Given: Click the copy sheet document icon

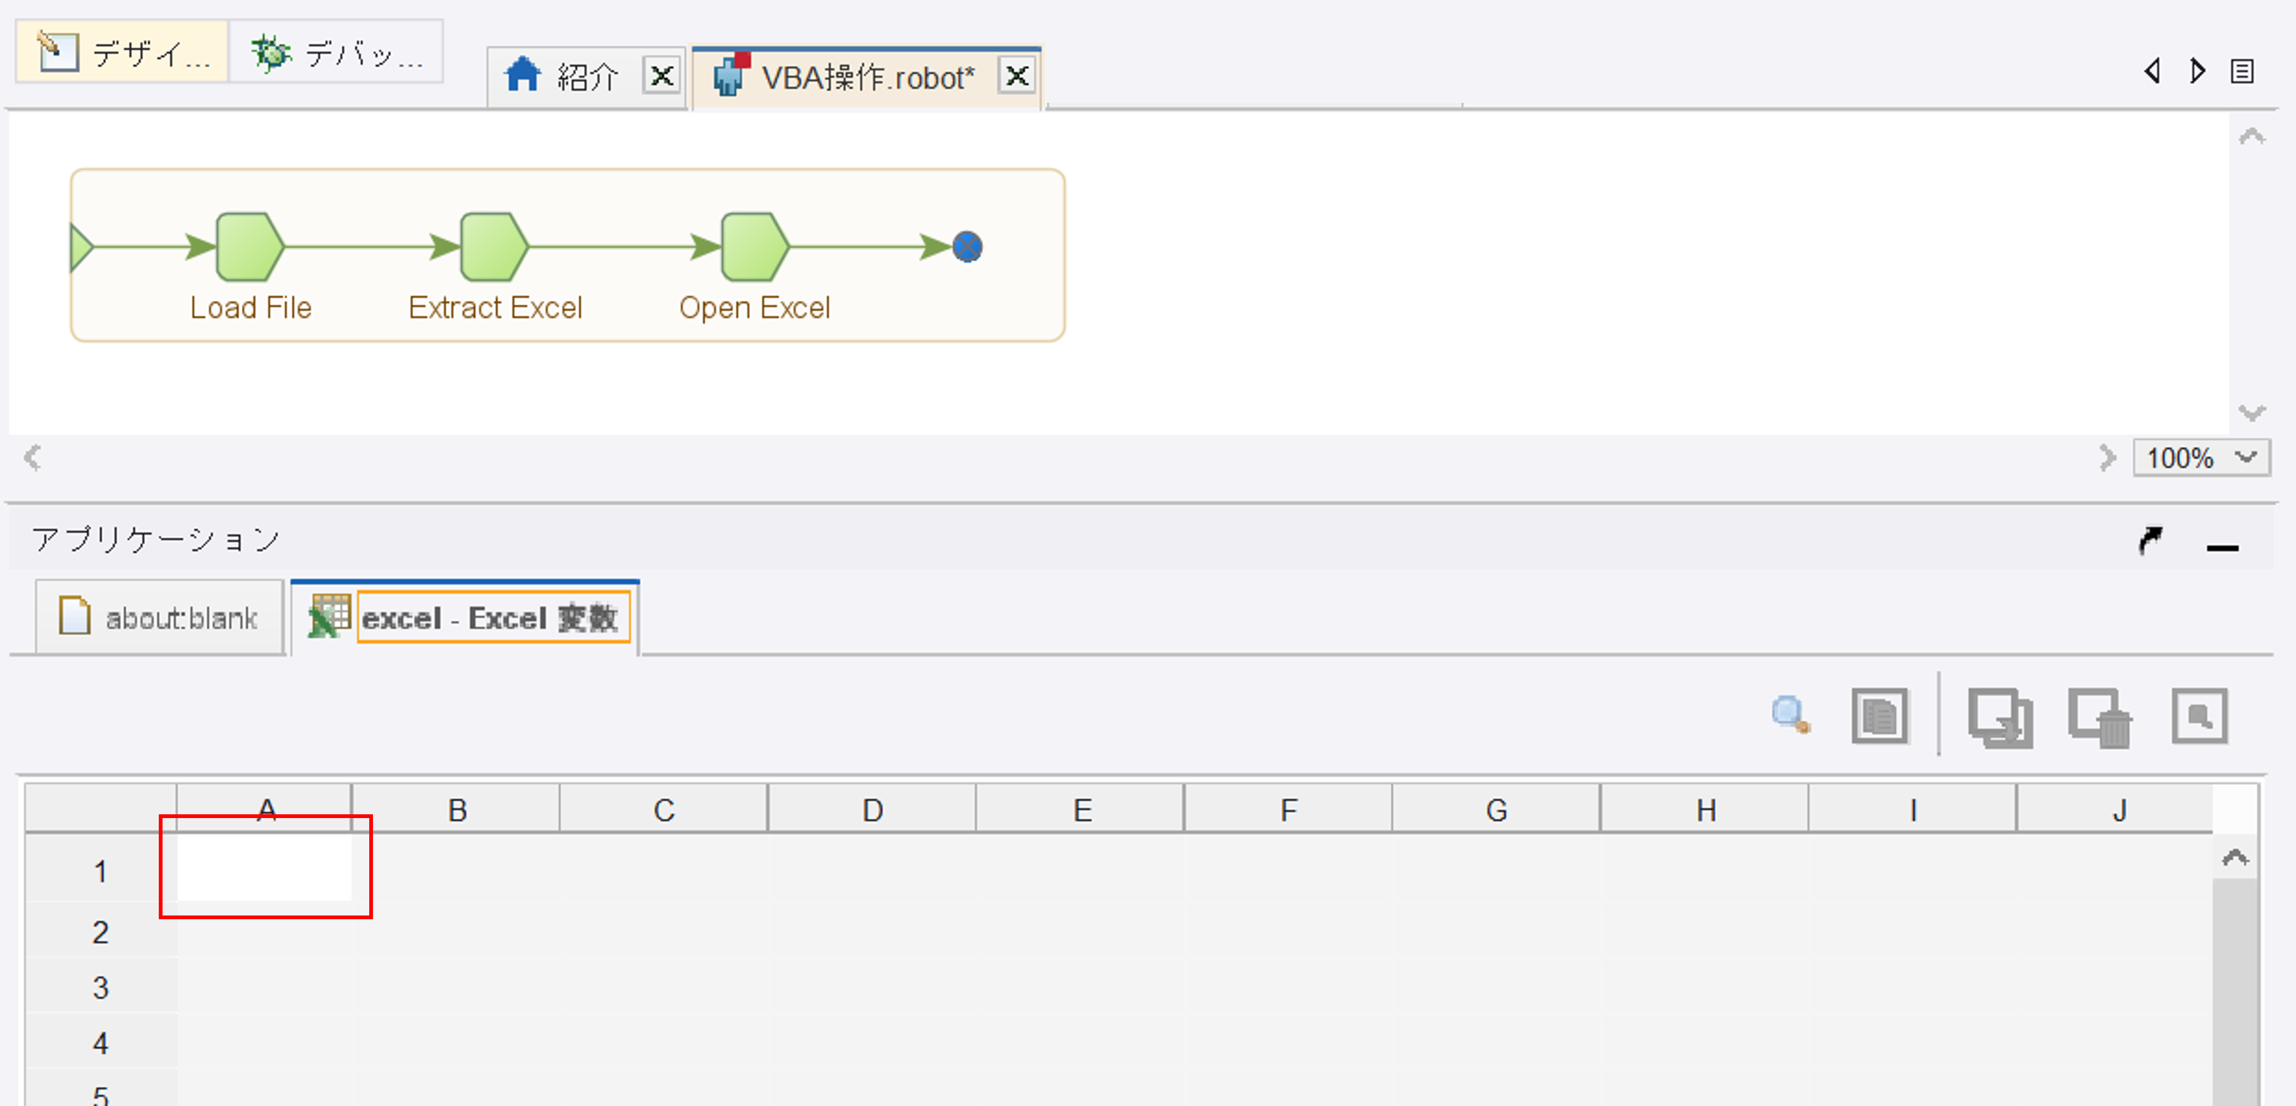Looking at the screenshot, I should click(1879, 715).
